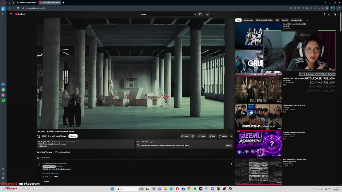The width and height of the screenshot is (342, 192).
Task: Clear the YouTube search box text
Action: click(x=195, y=14)
